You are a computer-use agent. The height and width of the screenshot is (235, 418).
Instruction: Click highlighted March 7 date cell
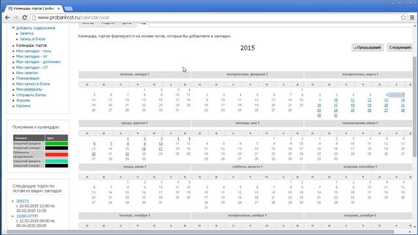coord(396,95)
